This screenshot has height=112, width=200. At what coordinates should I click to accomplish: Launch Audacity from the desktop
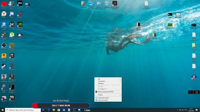[194, 77]
